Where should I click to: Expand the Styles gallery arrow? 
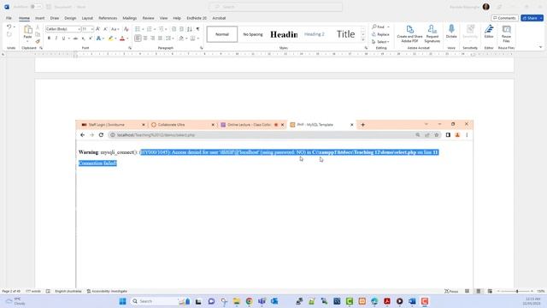click(x=362, y=41)
